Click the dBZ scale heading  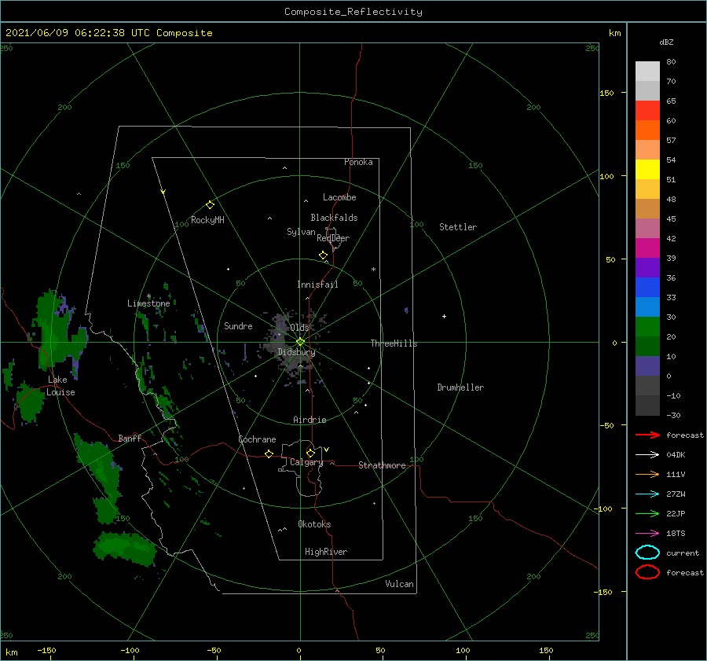tap(666, 42)
